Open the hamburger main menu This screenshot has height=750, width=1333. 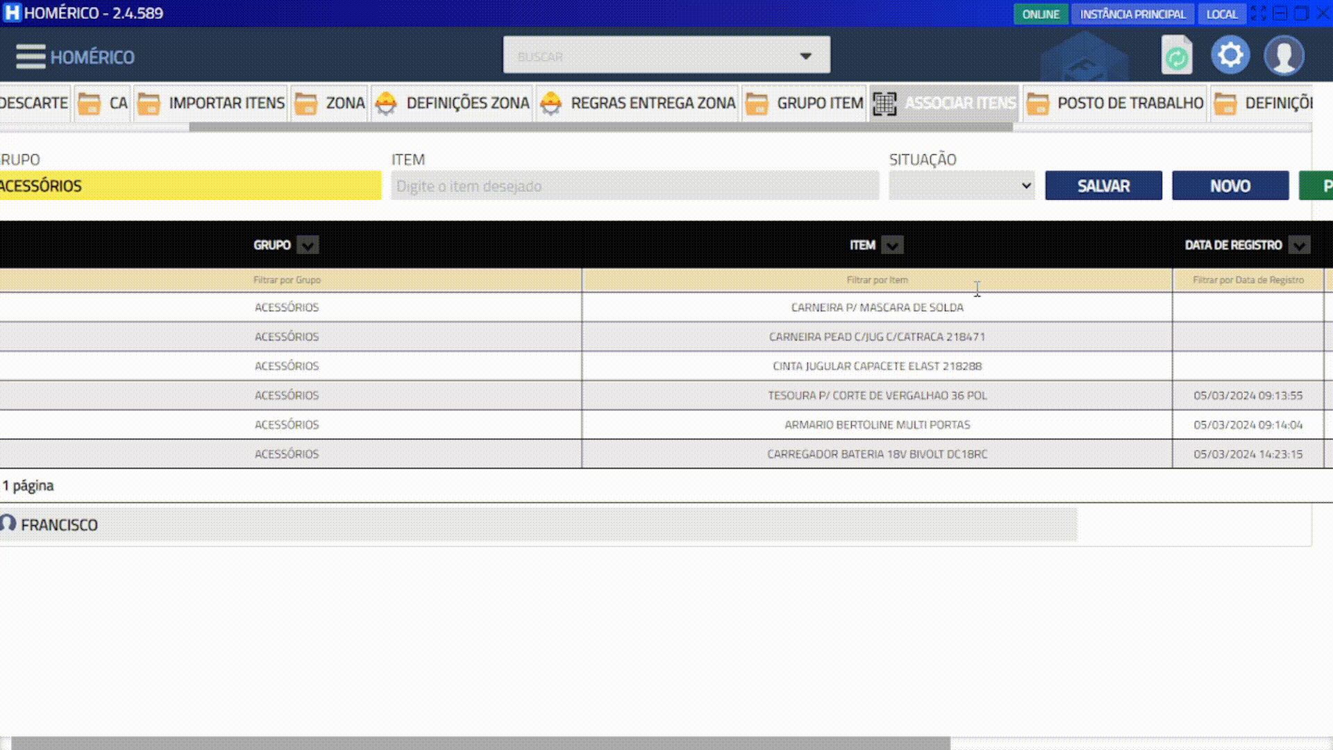[31, 56]
